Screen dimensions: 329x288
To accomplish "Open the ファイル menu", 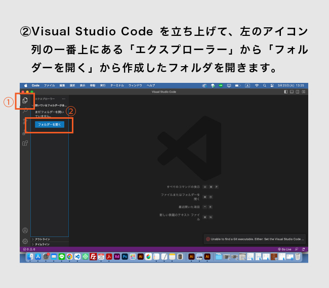I will point(49,85).
